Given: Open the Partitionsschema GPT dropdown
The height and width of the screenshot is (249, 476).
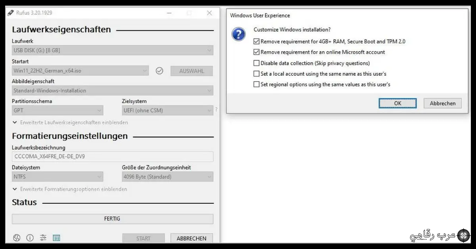Looking at the screenshot, I should 57,110.
